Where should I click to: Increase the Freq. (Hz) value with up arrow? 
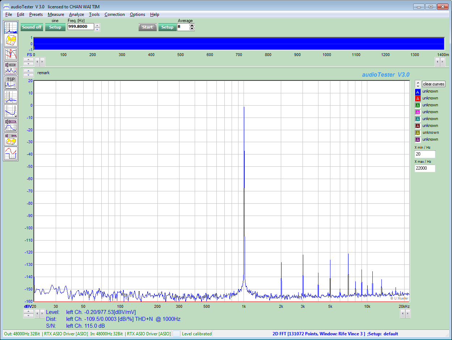(x=97, y=25)
